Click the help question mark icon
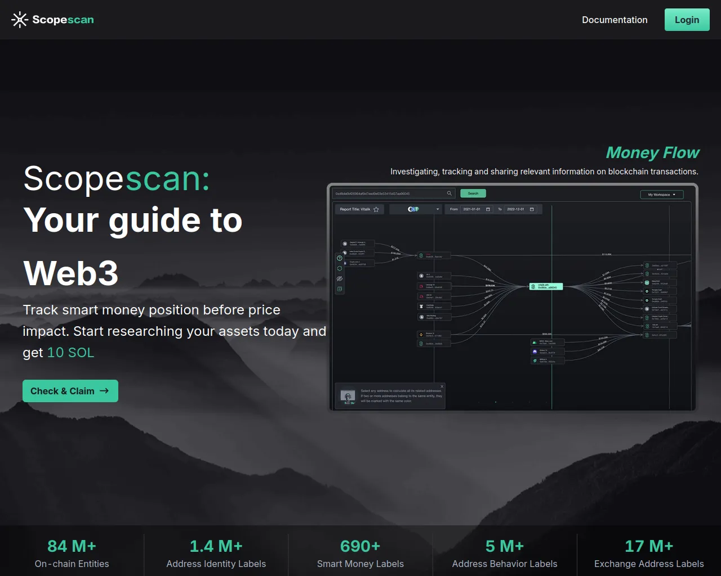 pos(340,258)
